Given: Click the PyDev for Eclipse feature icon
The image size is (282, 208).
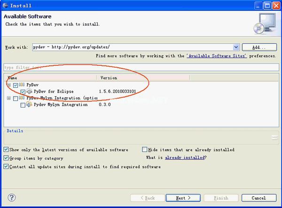Looking at the screenshot, I should [x=29, y=92].
